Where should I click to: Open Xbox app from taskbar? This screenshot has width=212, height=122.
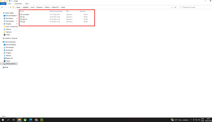pos(25,120)
